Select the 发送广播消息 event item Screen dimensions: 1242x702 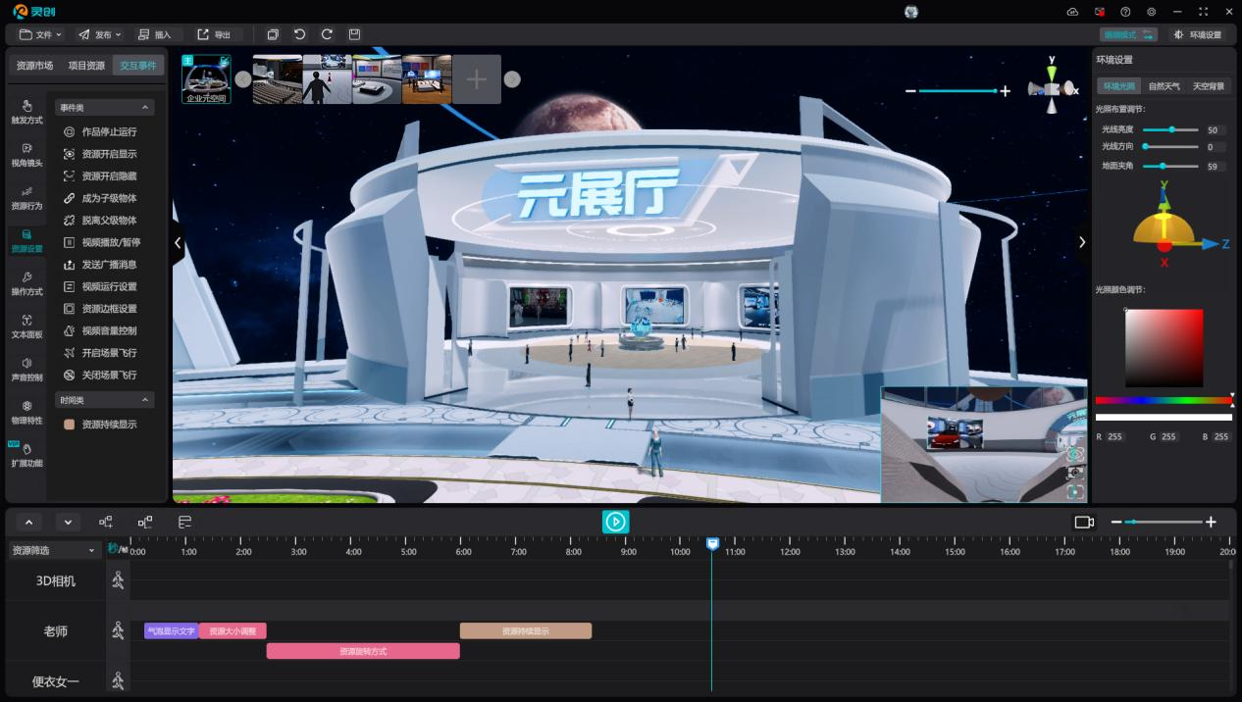pos(109,265)
